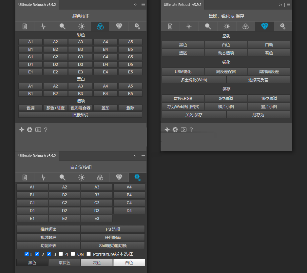Choose the 白色 theme color swatch
Screen dimensions: 307x273
[x=129, y=263]
